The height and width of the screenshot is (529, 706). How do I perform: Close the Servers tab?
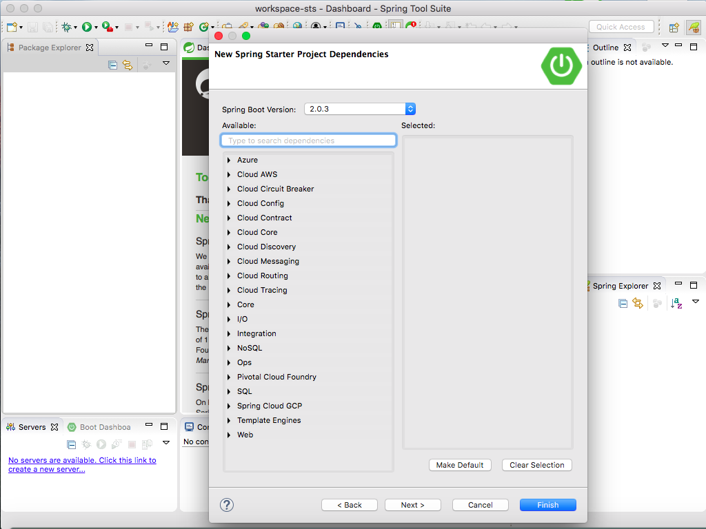(54, 427)
